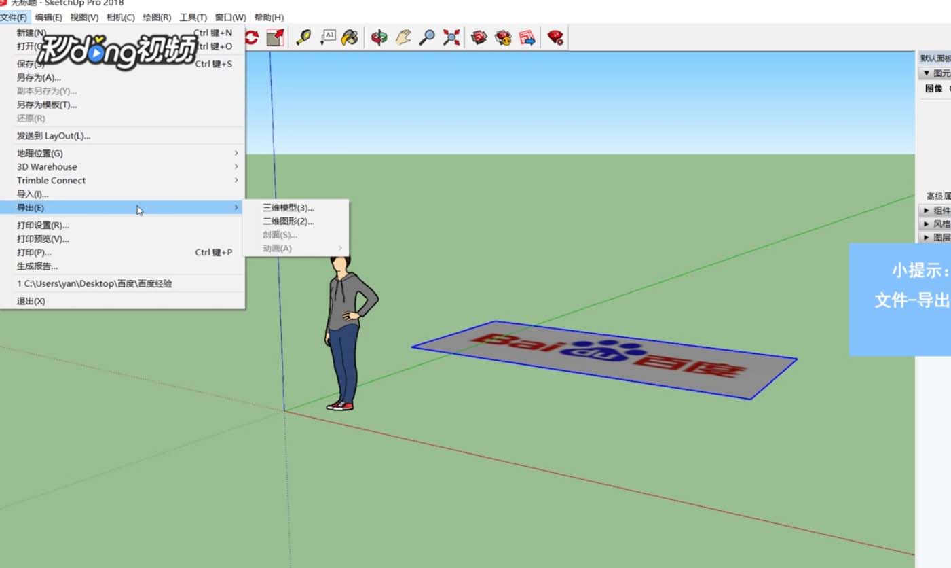Expand the 3D Warehouse submenu in File menu
This screenshot has width=951, height=568.
pos(123,167)
